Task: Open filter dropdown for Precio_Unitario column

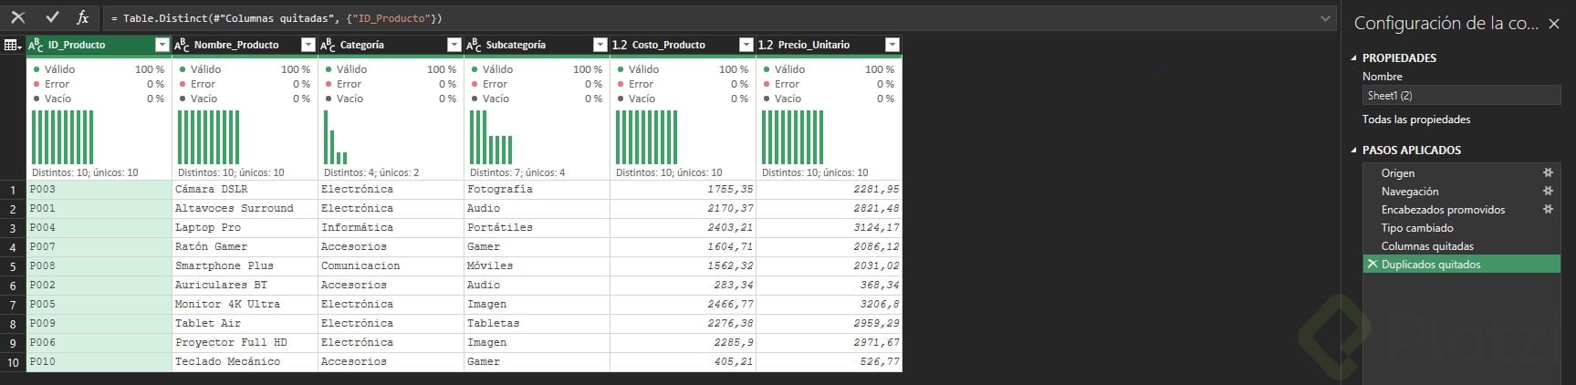Action: [x=892, y=45]
